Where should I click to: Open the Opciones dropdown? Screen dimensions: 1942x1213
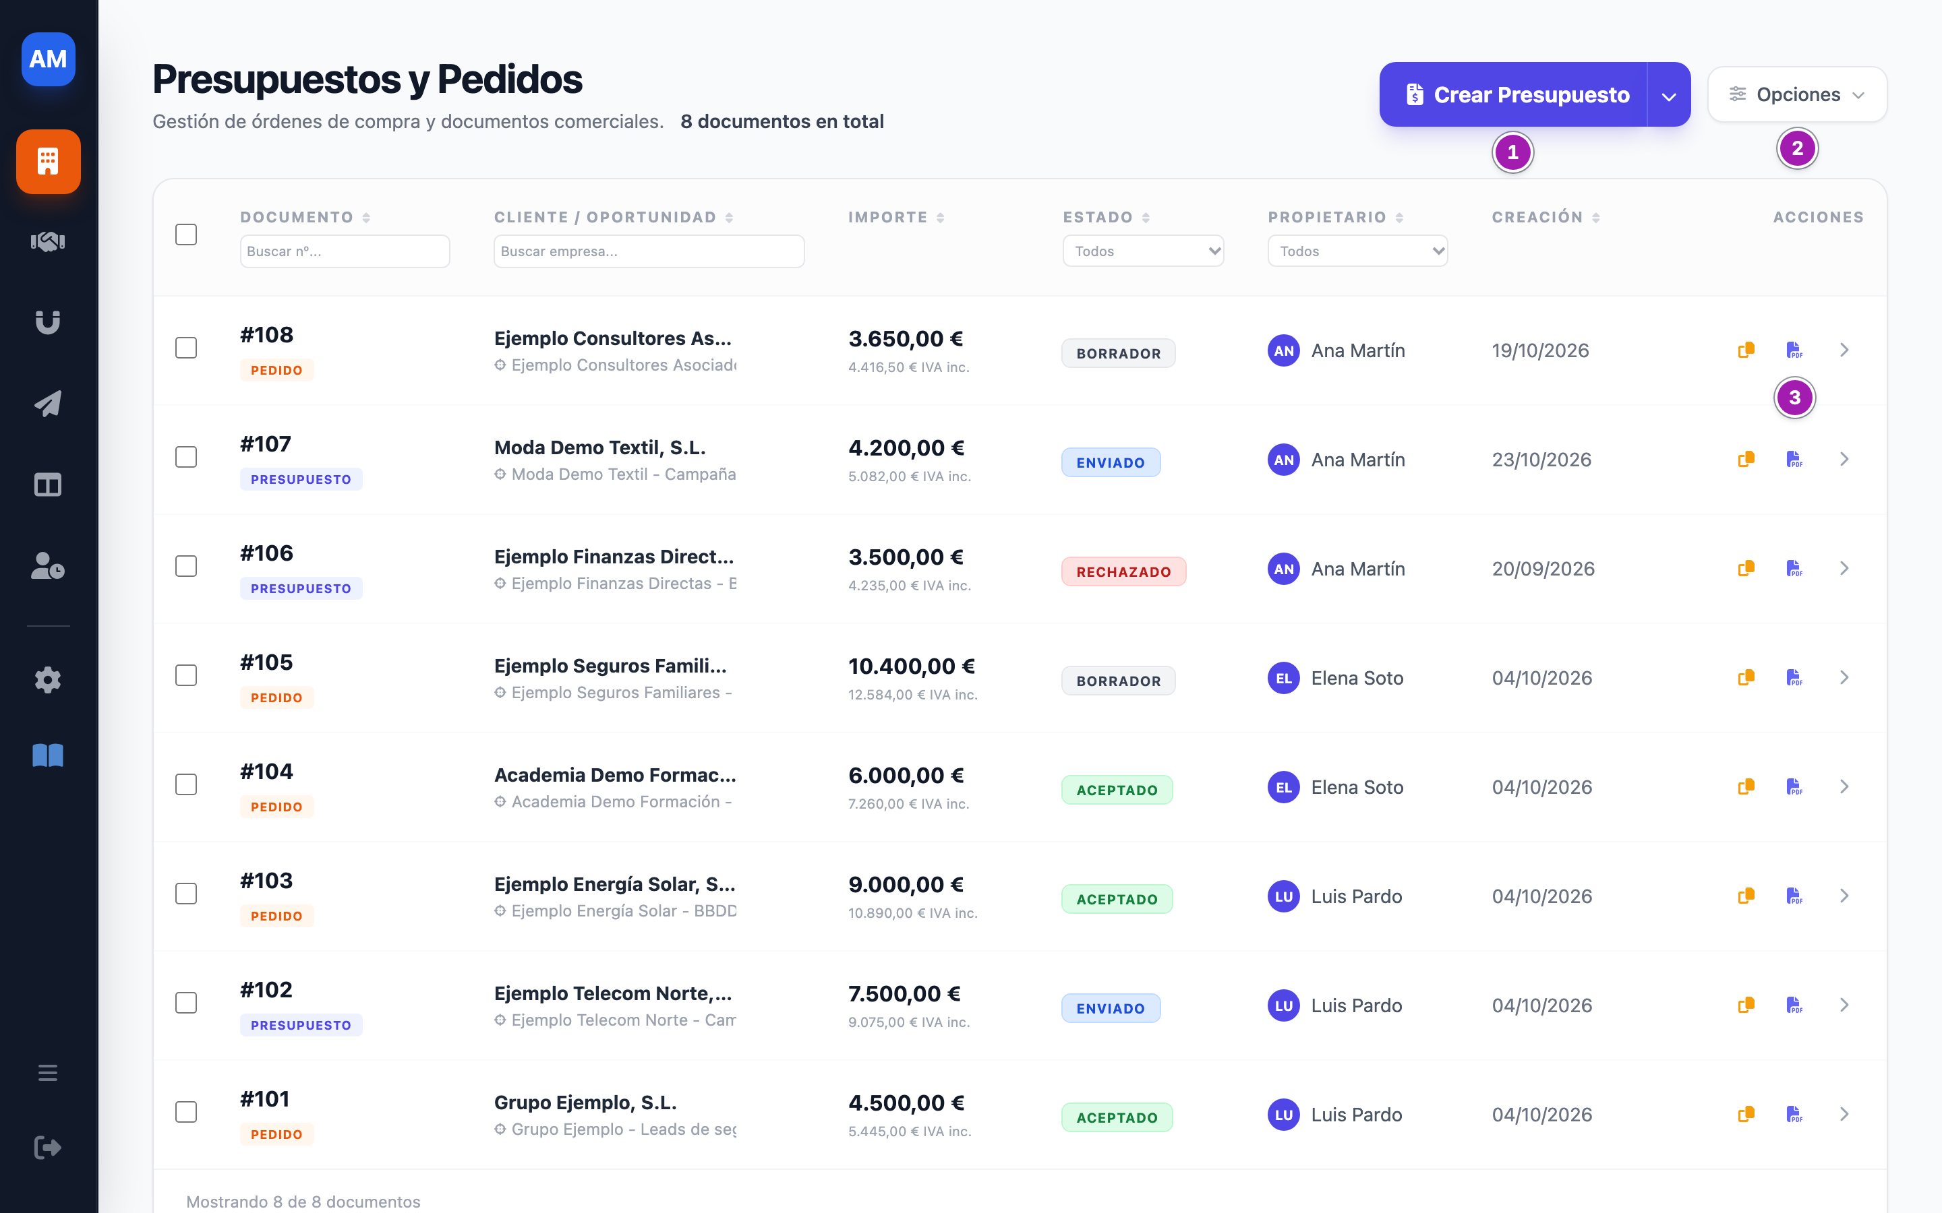(x=1797, y=94)
